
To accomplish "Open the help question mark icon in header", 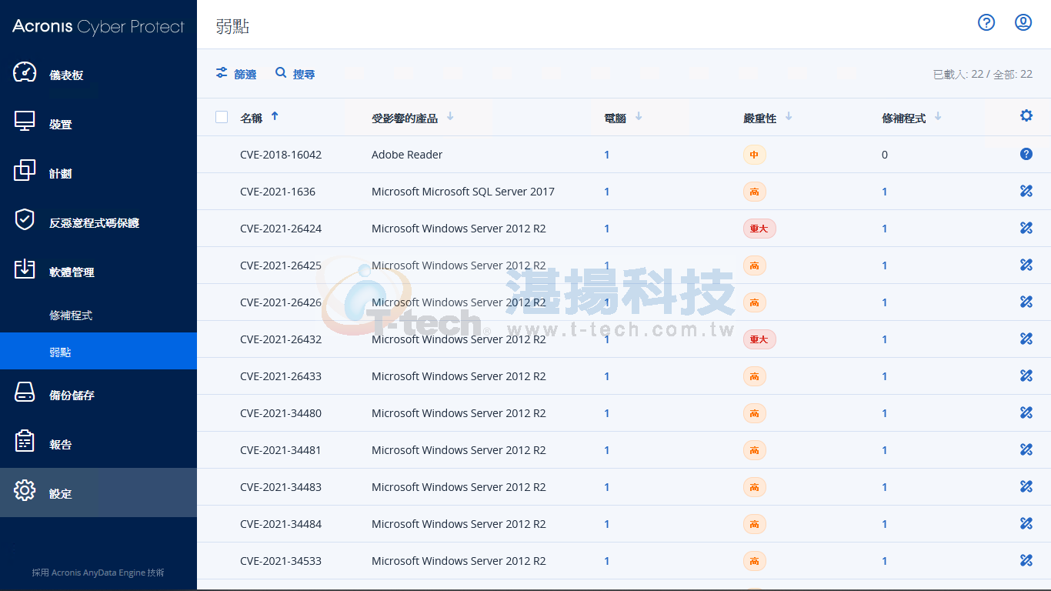I will coord(986,22).
